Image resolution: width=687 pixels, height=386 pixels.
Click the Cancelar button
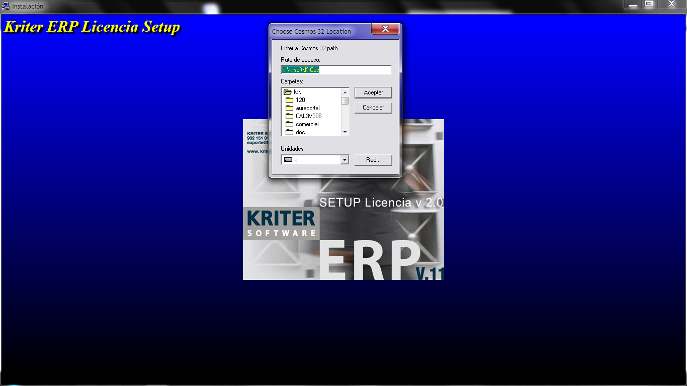373,108
